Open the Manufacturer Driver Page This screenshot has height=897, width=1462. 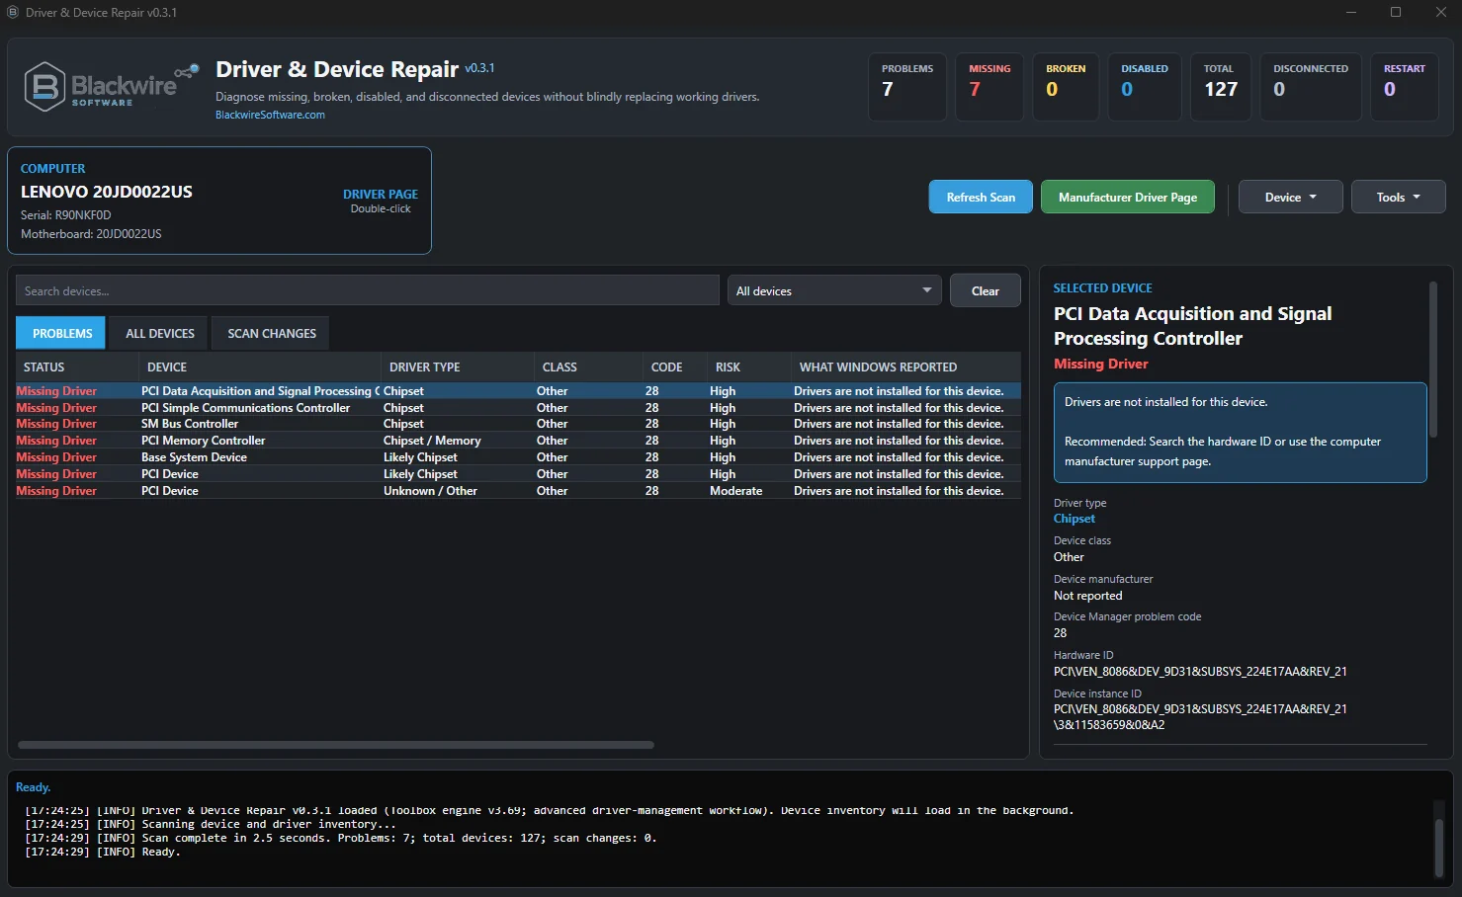coord(1128,197)
